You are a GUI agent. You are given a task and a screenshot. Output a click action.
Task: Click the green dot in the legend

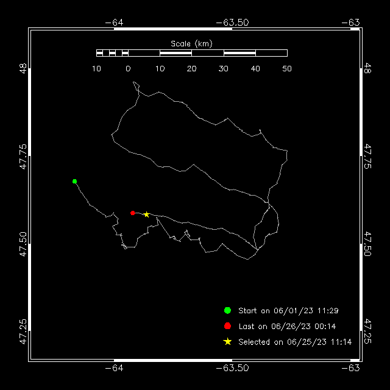pyautogui.click(x=227, y=310)
